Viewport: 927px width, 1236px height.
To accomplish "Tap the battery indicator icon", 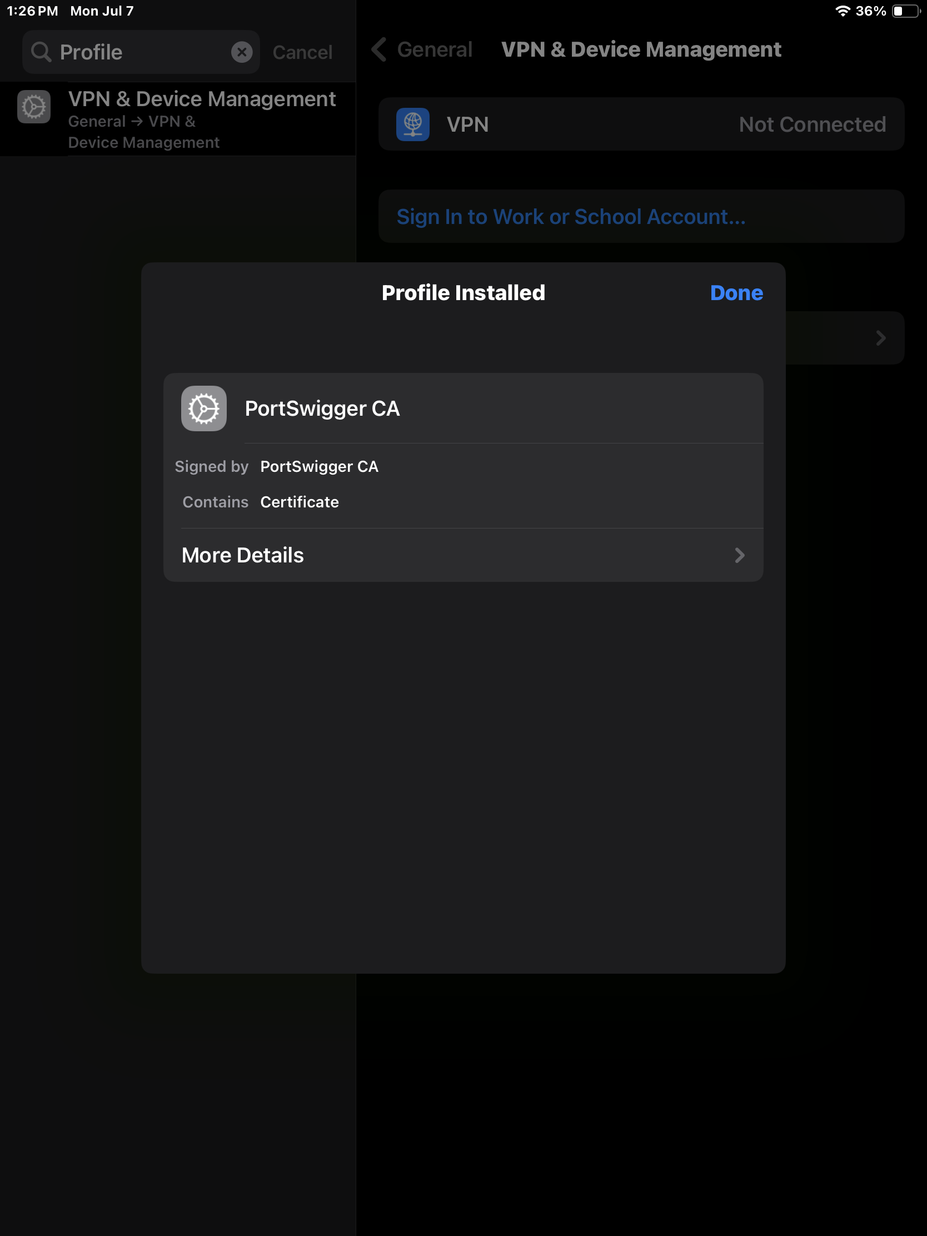I will pyautogui.click(x=906, y=11).
